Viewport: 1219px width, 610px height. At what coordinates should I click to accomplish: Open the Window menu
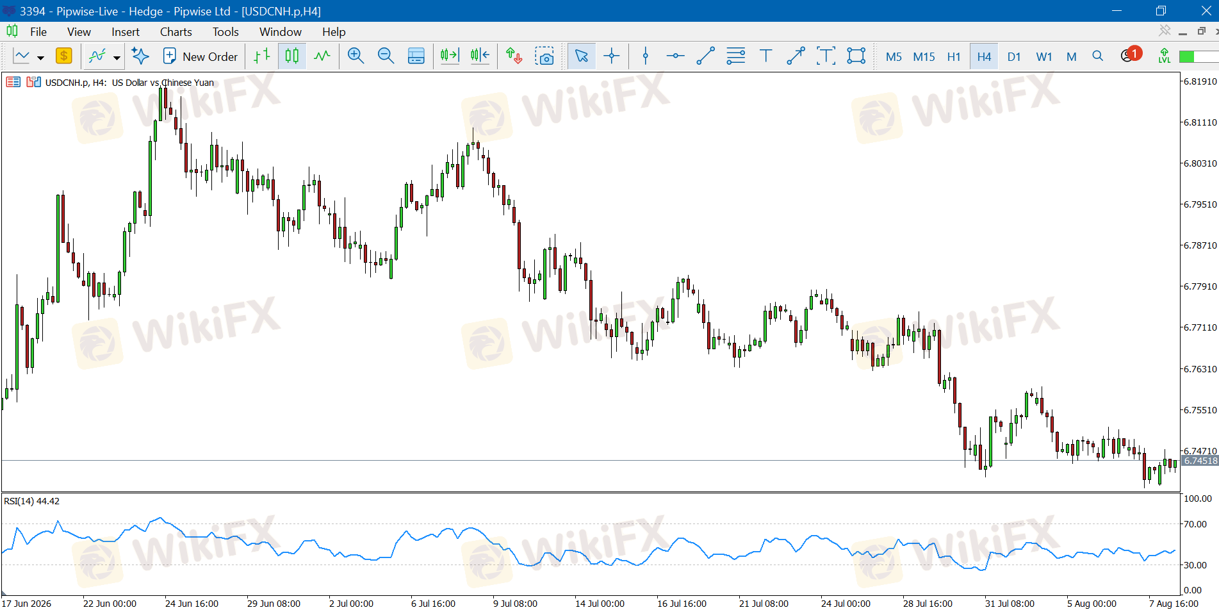(x=281, y=32)
